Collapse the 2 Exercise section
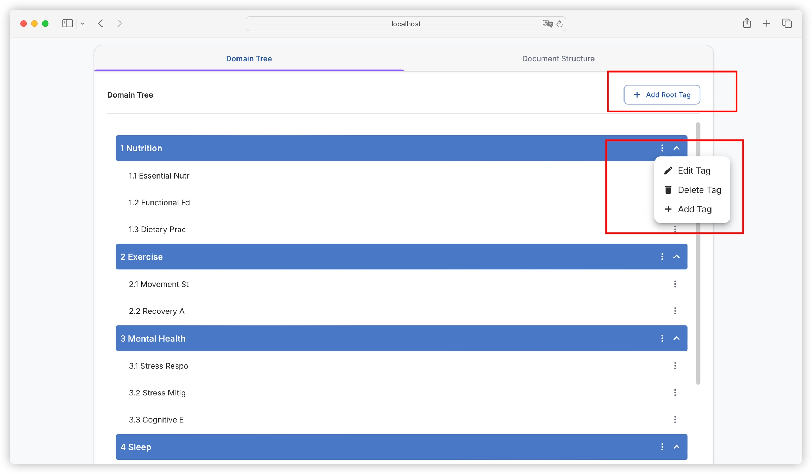812x474 pixels. click(677, 257)
